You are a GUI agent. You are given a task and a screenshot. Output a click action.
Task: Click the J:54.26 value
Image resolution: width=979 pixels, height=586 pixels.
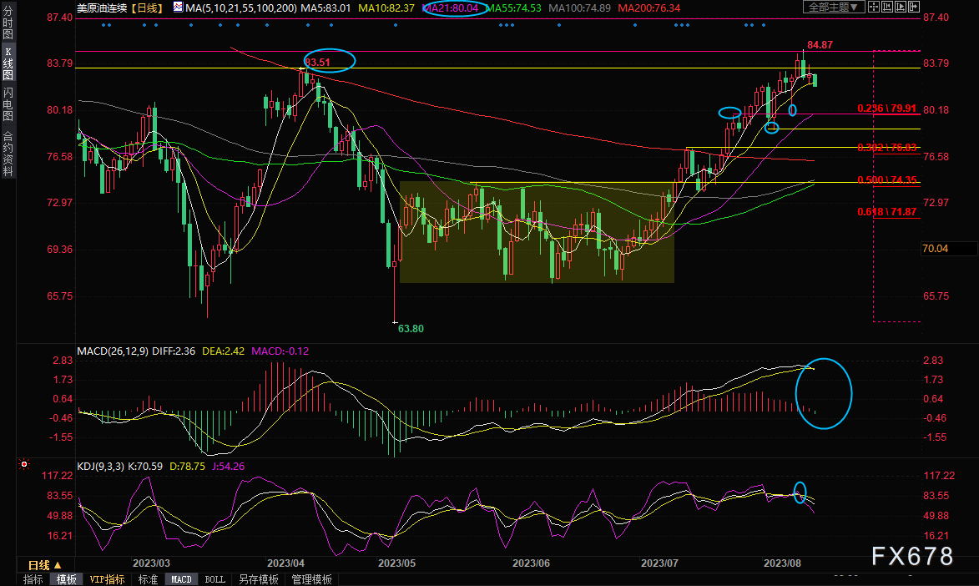[x=228, y=466]
